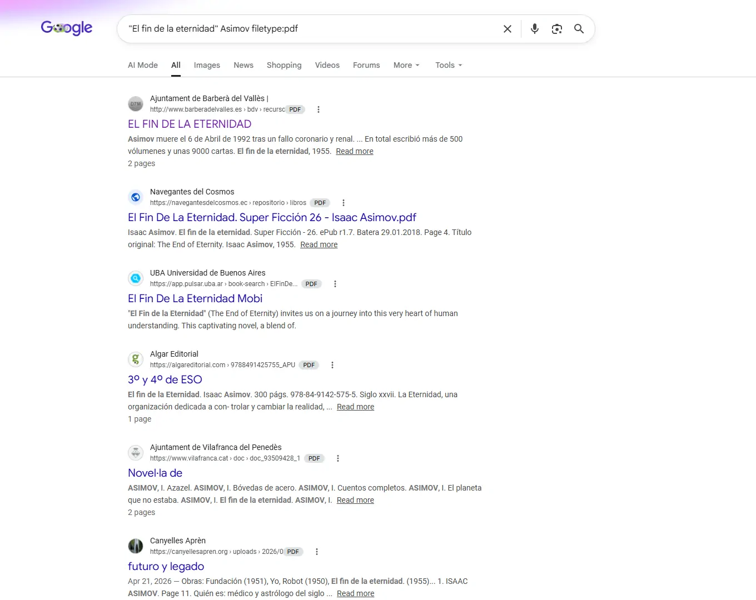Click the www.vilafranca.cat URL breadcrumb
Screen dimensions: 756x600
[x=225, y=458]
